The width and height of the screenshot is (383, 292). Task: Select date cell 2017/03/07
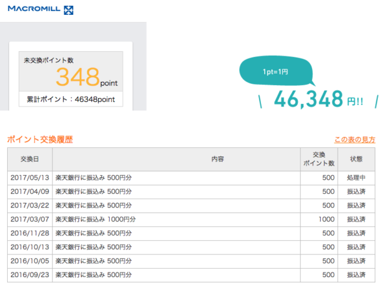click(x=30, y=219)
